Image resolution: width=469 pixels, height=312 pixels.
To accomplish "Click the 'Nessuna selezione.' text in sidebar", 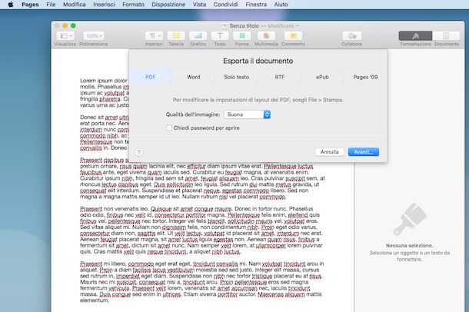I will tap(410, 246).
